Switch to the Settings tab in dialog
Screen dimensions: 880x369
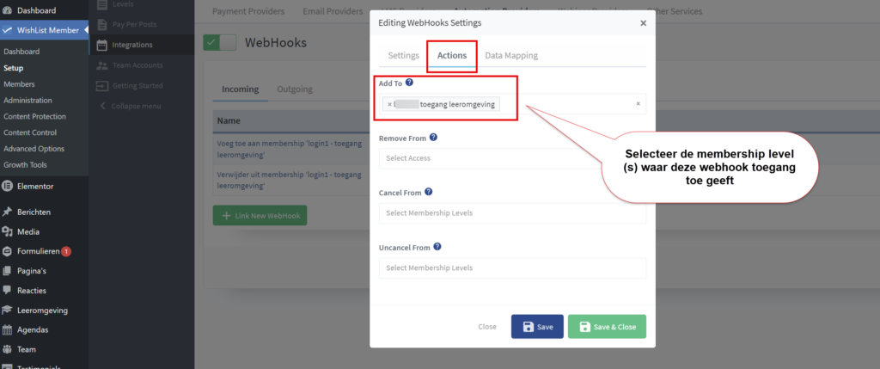(x=403, y=55)
